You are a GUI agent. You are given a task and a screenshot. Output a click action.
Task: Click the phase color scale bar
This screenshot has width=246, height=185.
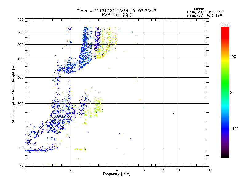point(225,92)
